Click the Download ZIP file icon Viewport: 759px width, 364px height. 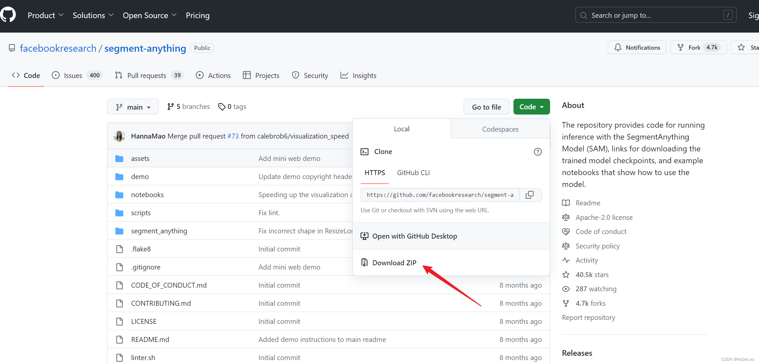pyautogui.click(x=364, y=262)
